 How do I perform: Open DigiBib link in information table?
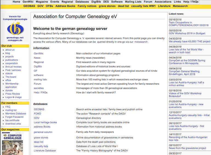(38, 66)
